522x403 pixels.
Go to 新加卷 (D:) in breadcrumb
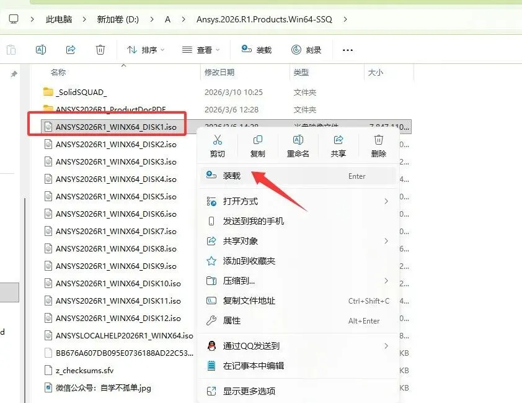pos(118,19)
